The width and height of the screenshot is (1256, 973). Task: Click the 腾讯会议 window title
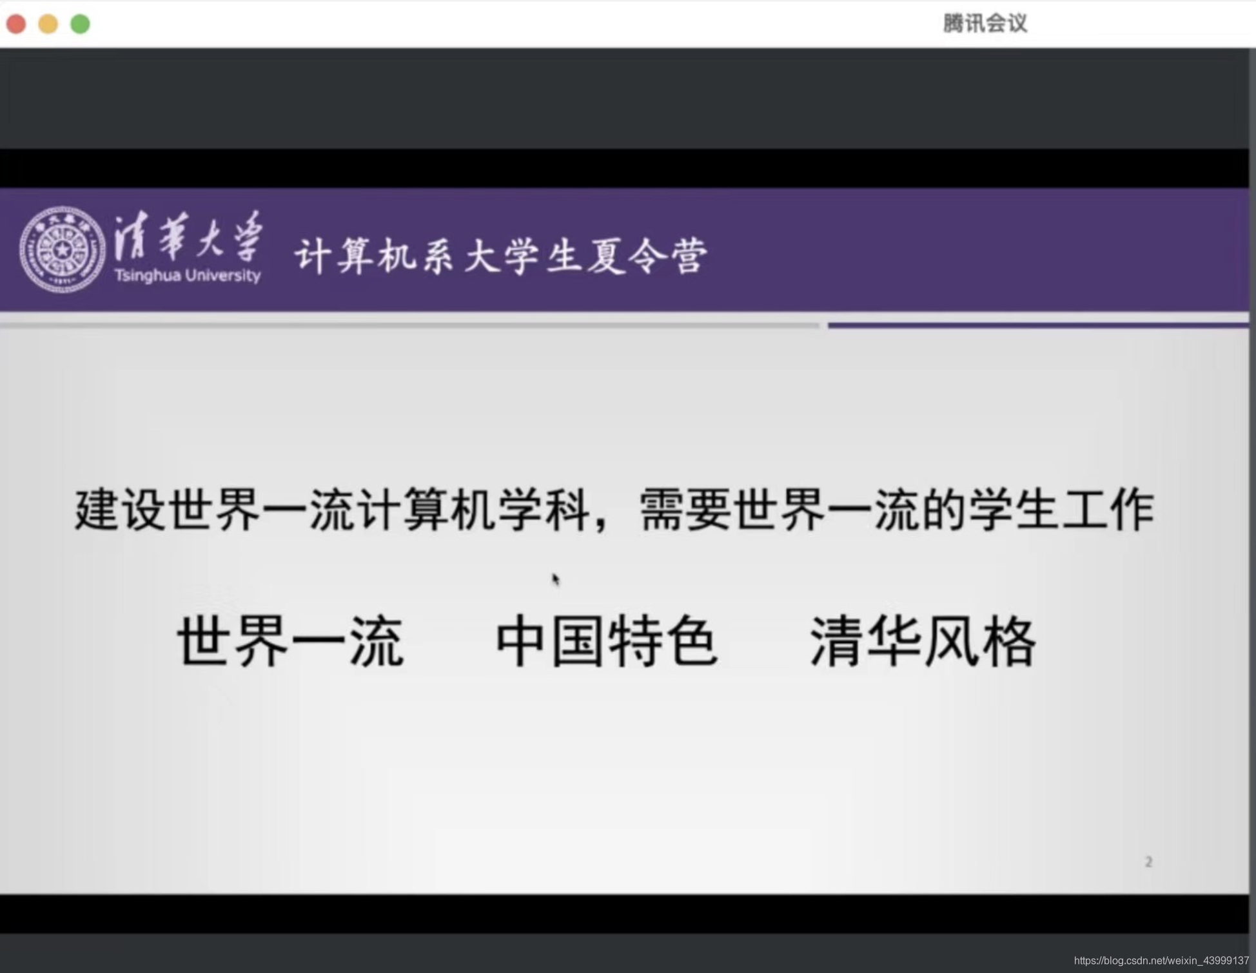click(x=985, y=24)
